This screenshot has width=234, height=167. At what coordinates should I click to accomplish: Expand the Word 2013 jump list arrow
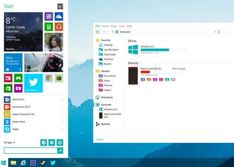pos(62,99)
